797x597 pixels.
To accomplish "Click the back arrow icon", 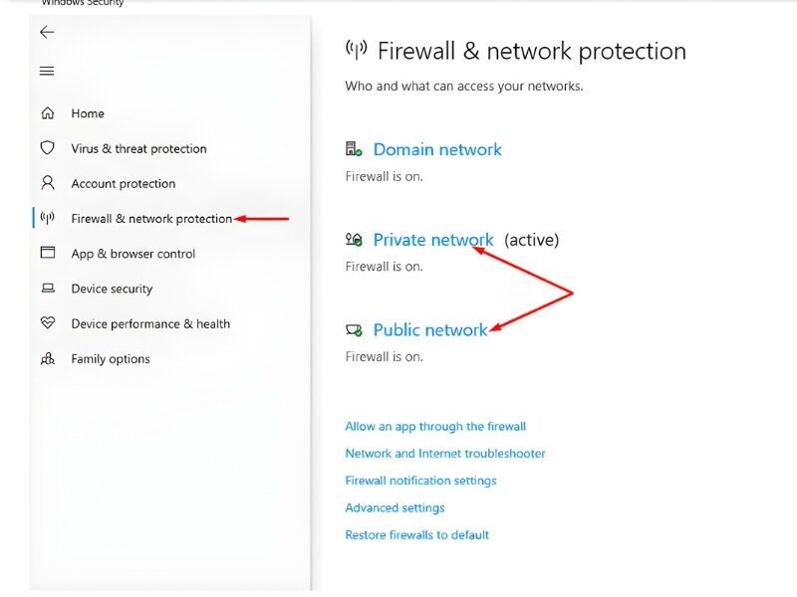I will (x=47, y=33).
